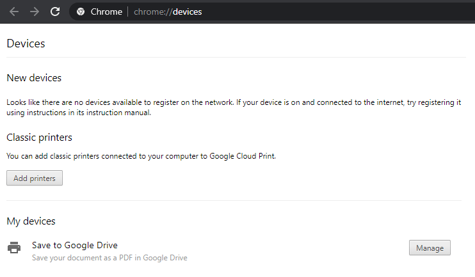This screenshot has width=475, height=277.
Task: Click the "Chrome" label in the omnibox
Action: 106,12
